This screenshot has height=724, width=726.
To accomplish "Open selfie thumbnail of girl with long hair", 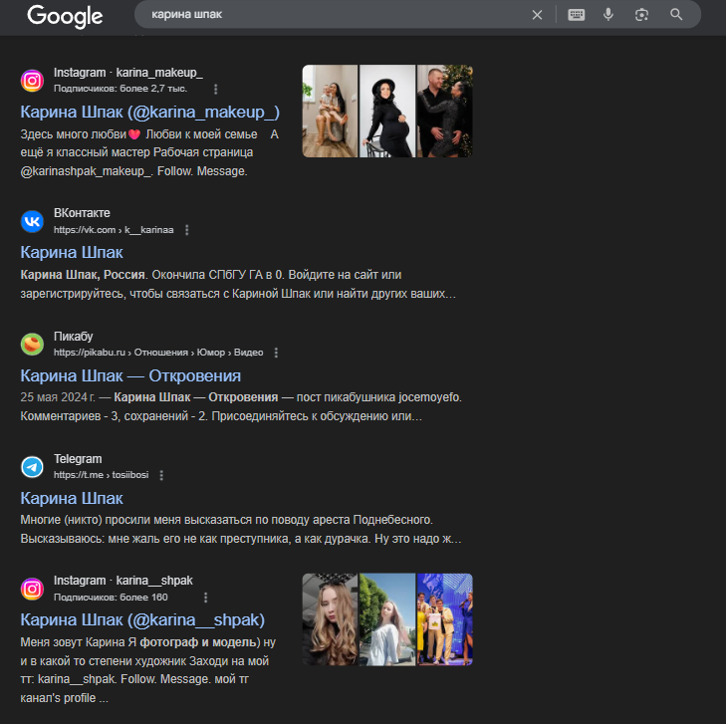I will [x=330, y=619].
